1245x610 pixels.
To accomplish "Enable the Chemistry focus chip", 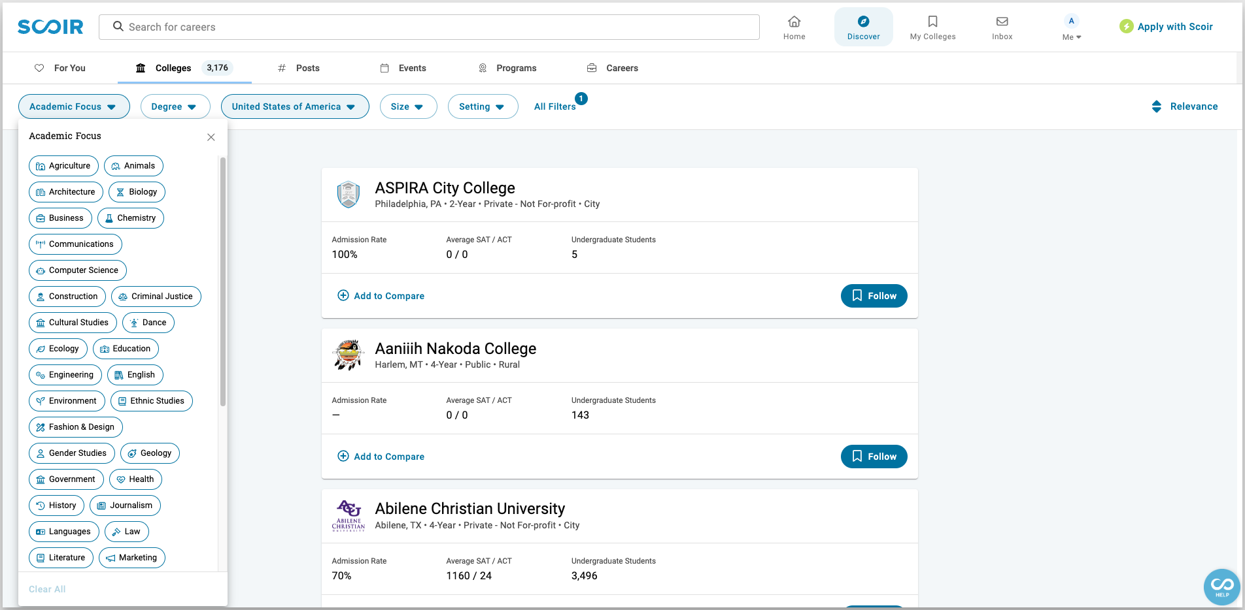I will tap(131, 218).
